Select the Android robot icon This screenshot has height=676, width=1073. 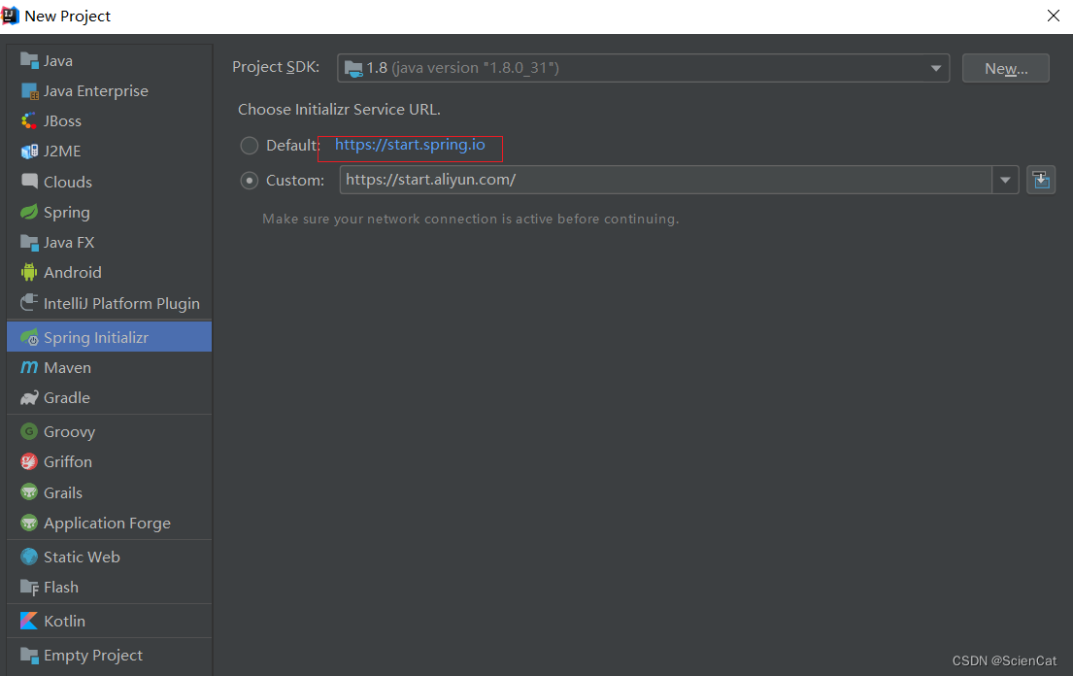point(29,272)
